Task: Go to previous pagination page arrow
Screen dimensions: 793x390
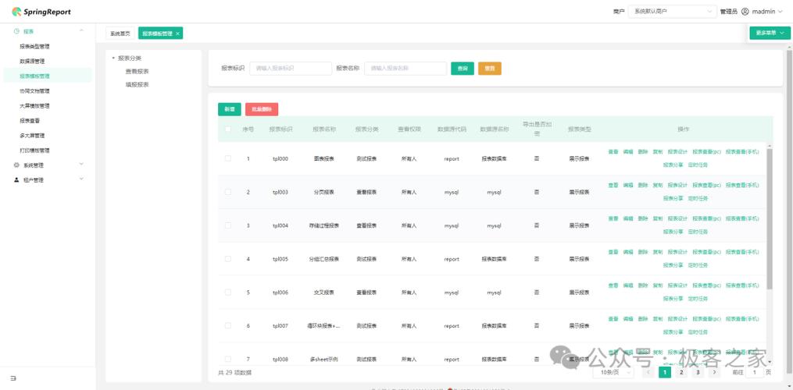Action: tap(649, 372)
